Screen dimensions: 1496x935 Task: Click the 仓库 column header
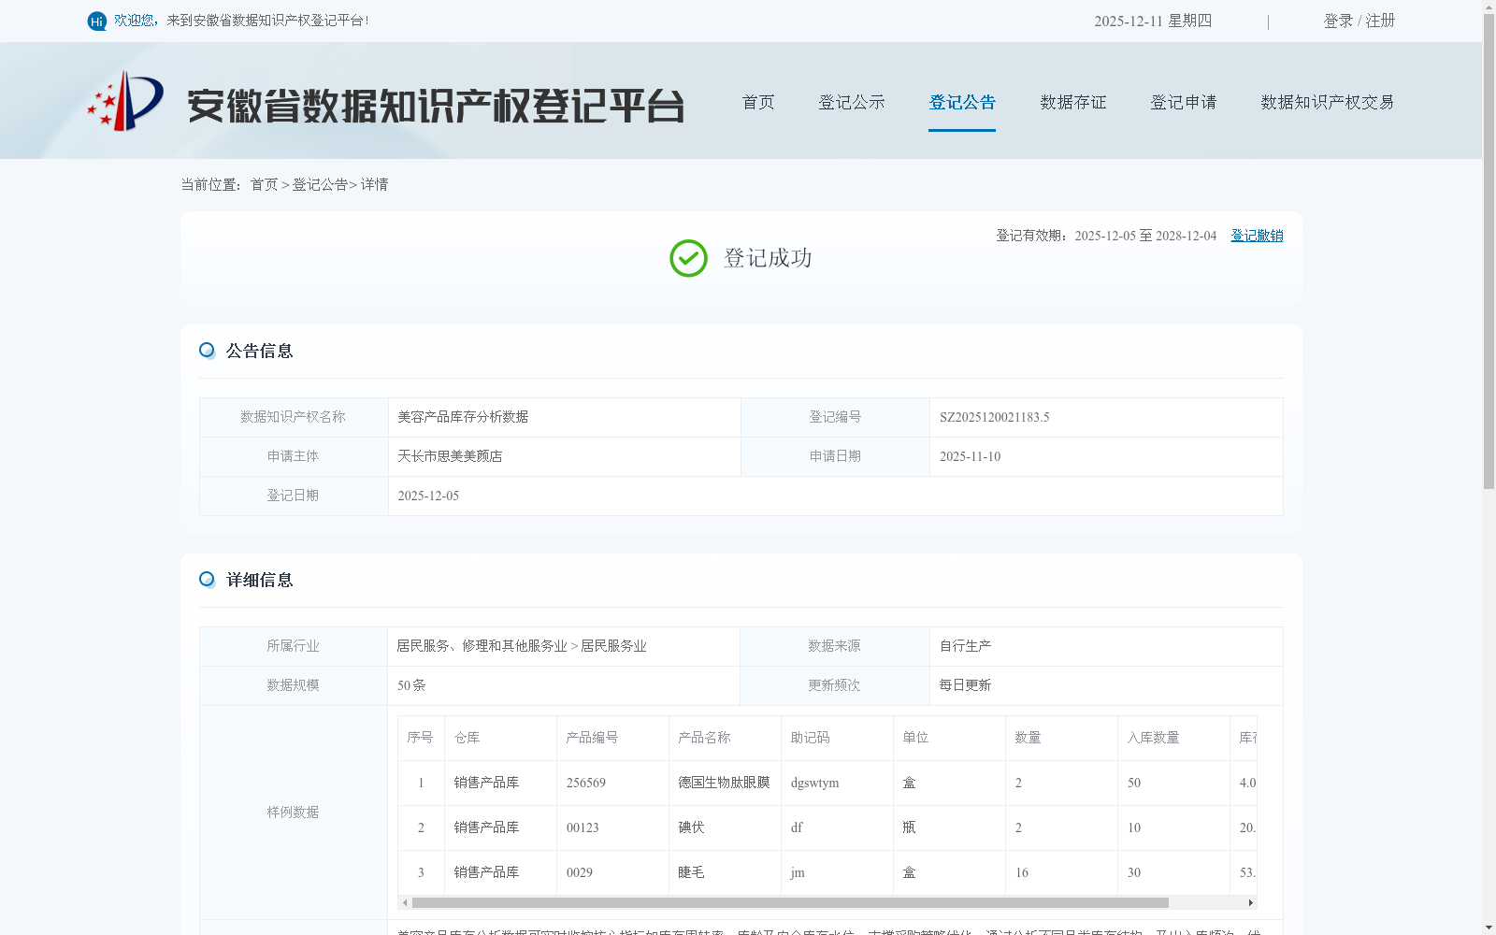467,738
